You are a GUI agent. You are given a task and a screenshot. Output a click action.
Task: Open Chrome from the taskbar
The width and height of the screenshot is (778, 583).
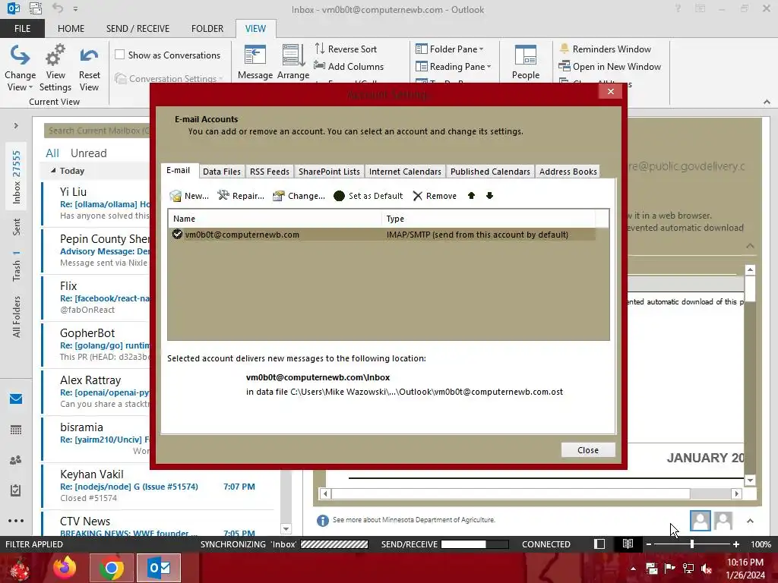[x=112, y=568]
